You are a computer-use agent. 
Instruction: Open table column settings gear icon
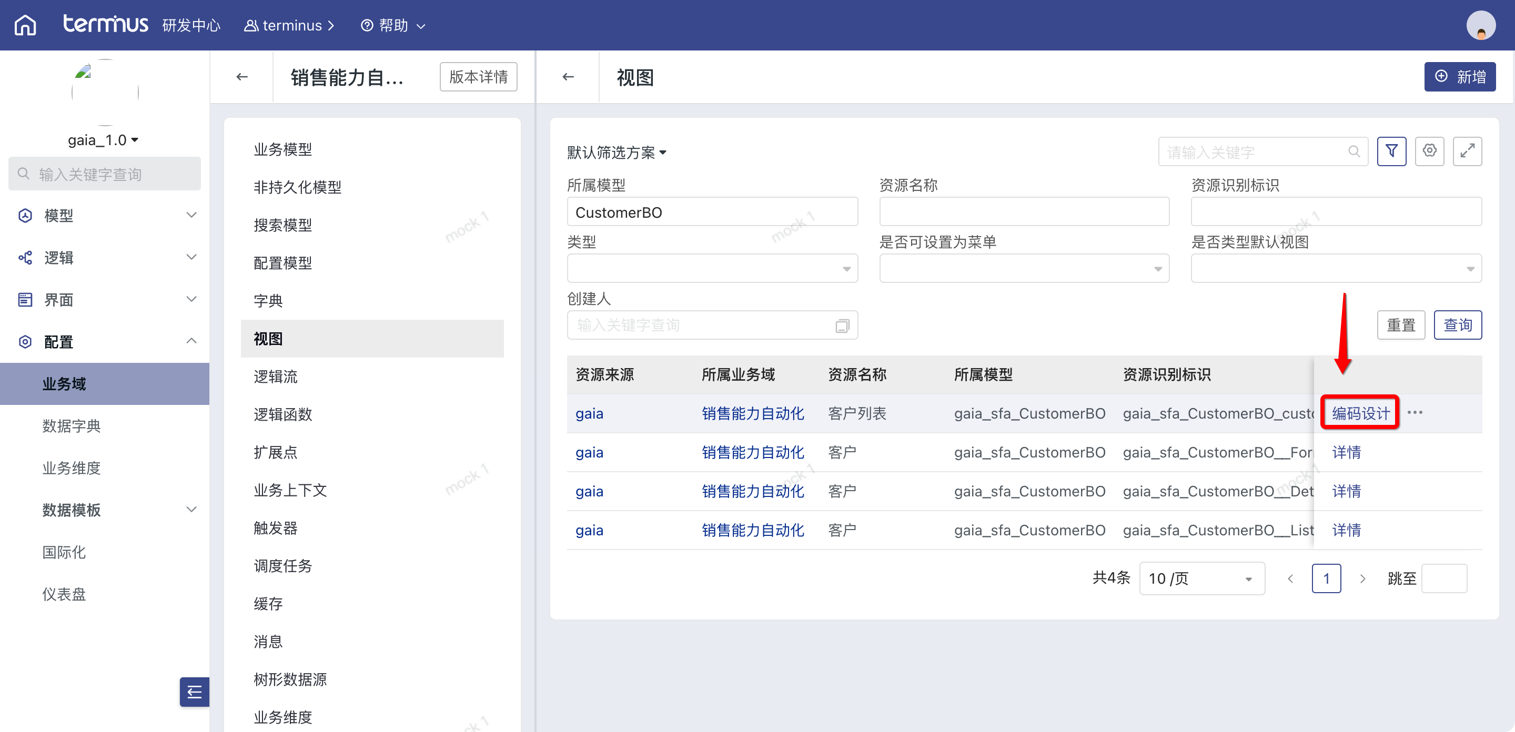tap(1429, 151)
